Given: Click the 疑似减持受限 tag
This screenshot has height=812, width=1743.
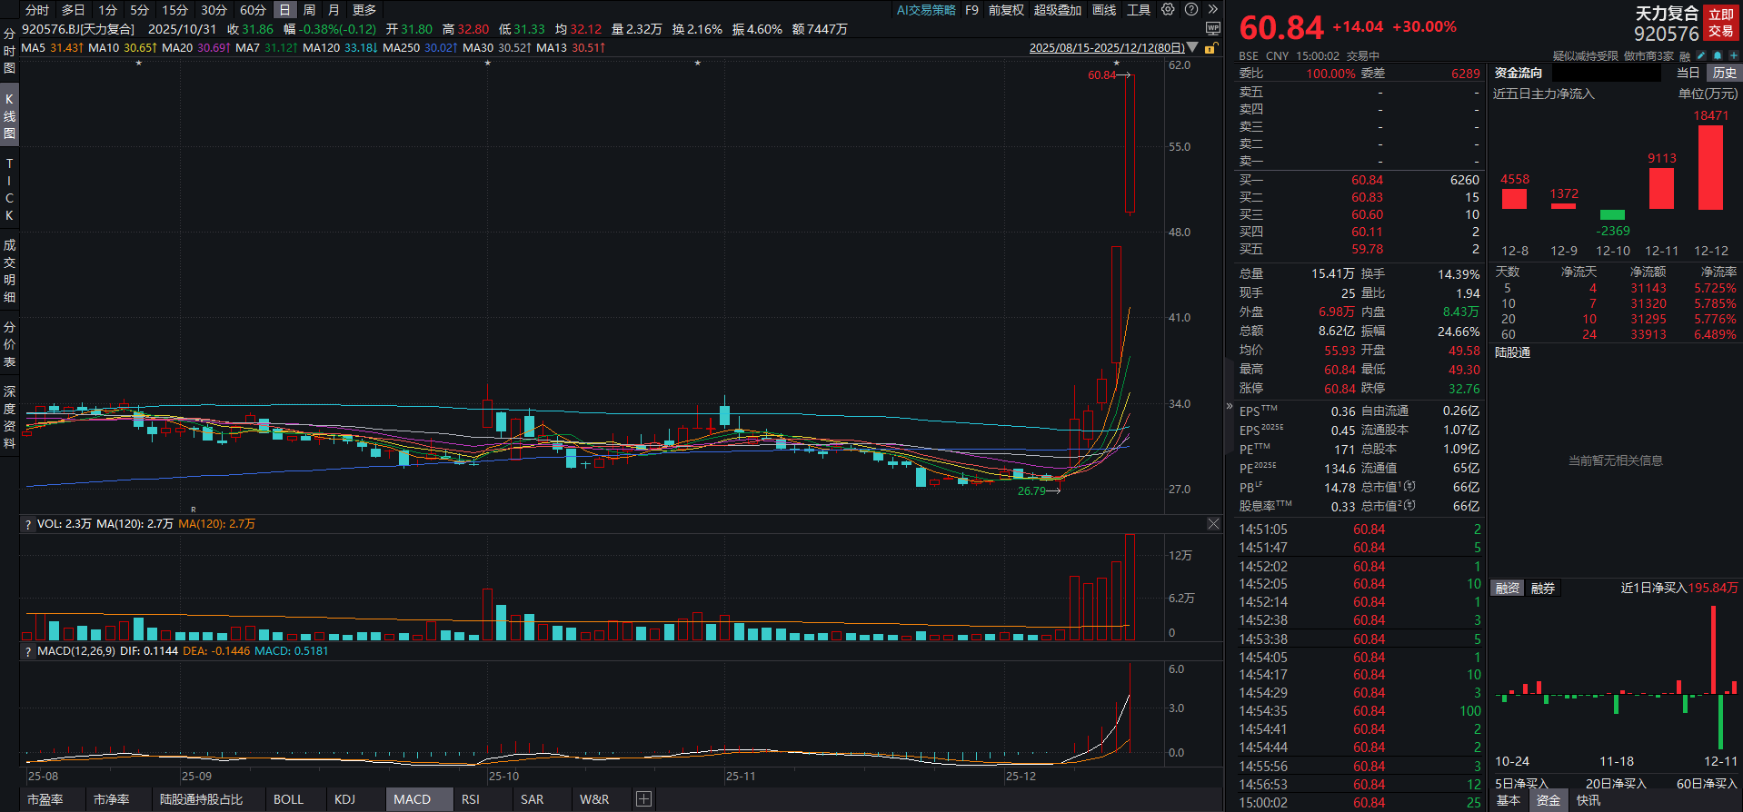Looking at the screenshot, I should point(1585,56).
